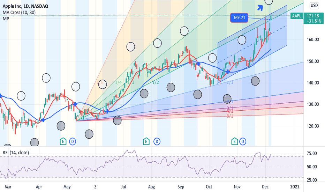This screenshot has height=192, width=325.
Task: Click the earnings icon under late July
Action: (146, 142)
